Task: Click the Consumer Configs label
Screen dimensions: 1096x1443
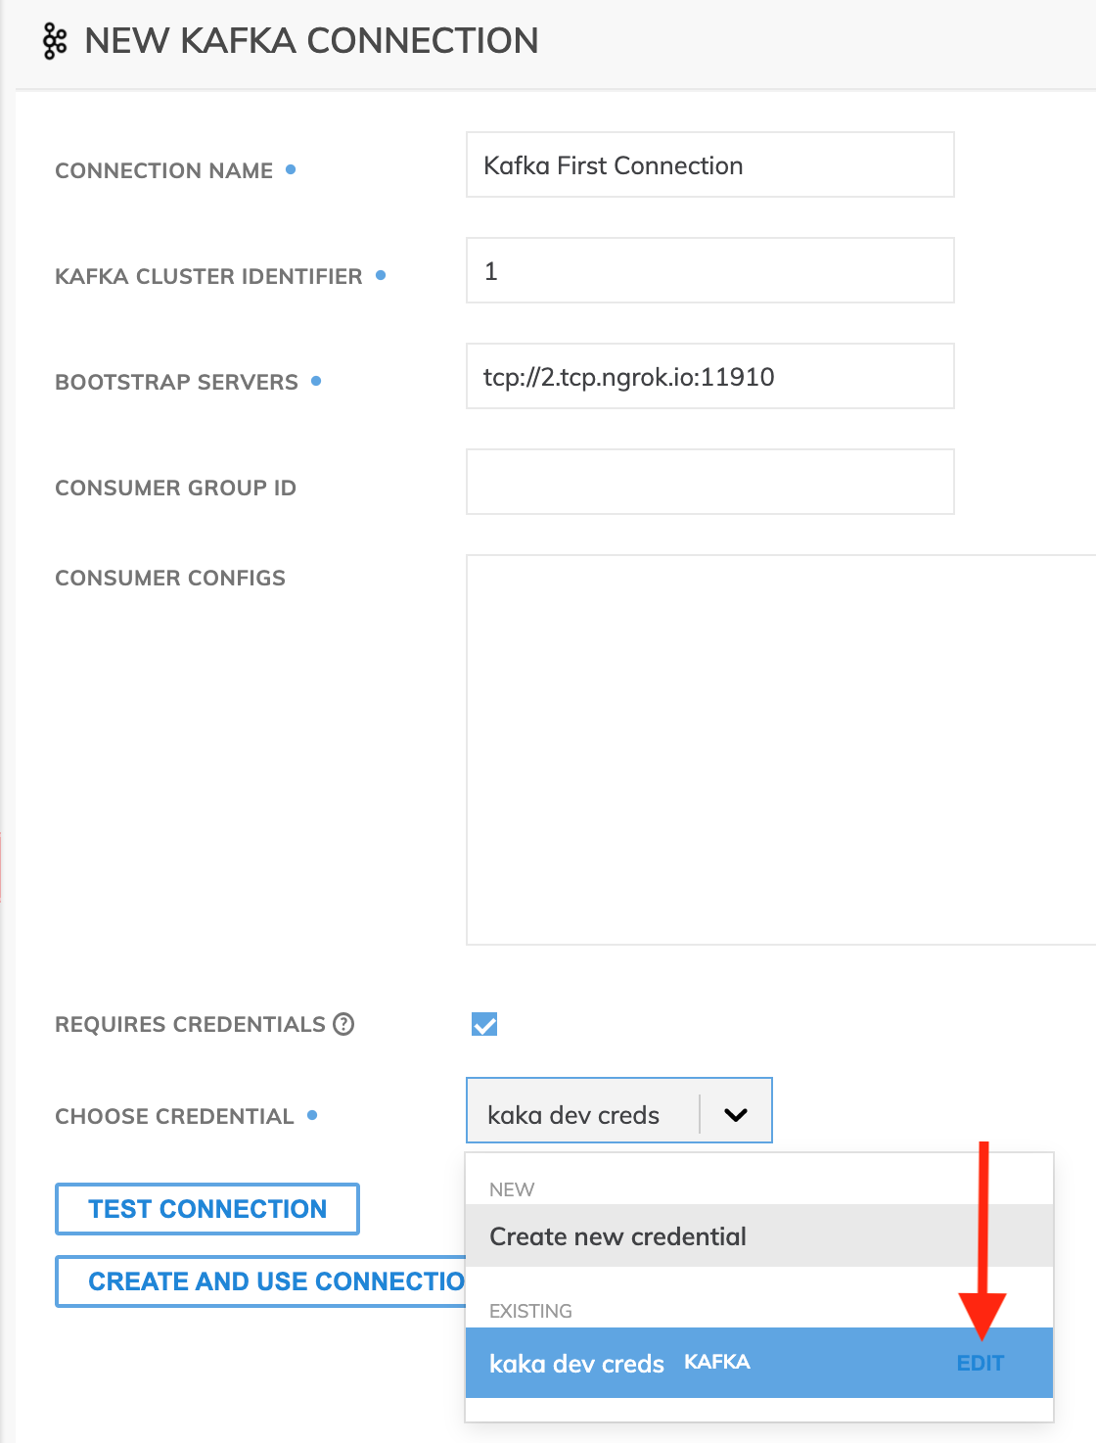Action: (170, 578)
